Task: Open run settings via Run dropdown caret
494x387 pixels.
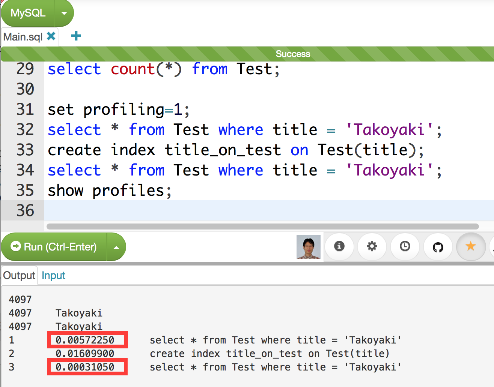Action: 116,247
